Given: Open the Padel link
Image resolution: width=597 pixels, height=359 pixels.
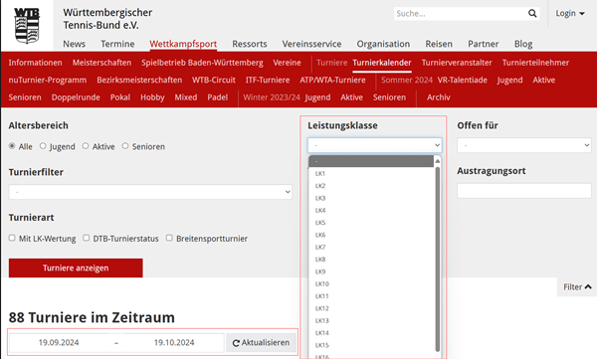Looking at the screenshot, I should 218,97.
